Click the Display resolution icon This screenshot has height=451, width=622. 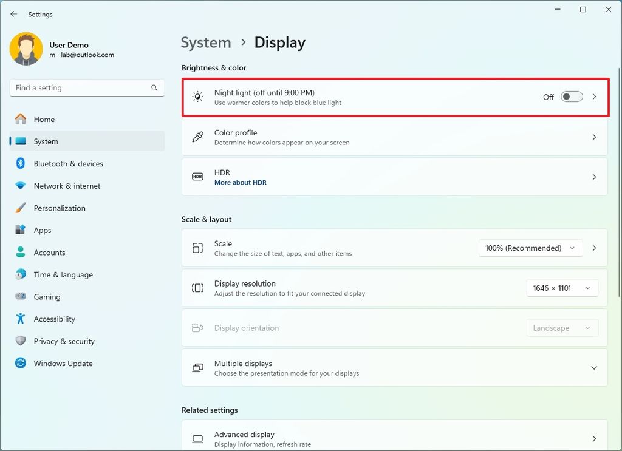pos(197,288)
